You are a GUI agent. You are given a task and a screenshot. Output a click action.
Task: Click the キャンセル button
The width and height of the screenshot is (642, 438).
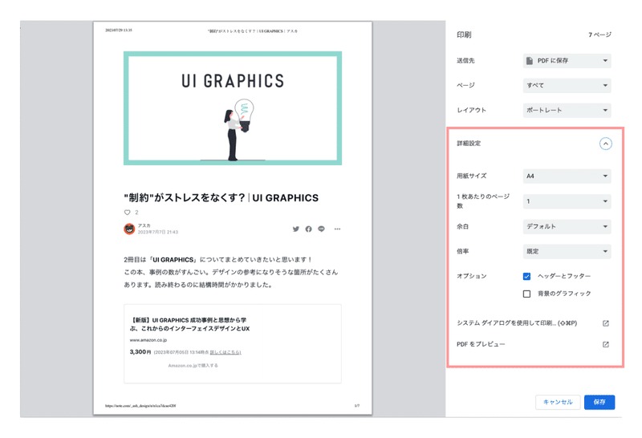coord(558,402)
